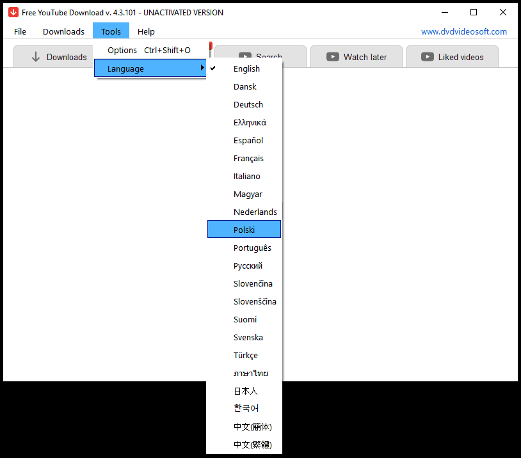
Task: Minimize the Free YouTube Download window
Action: 445,12
